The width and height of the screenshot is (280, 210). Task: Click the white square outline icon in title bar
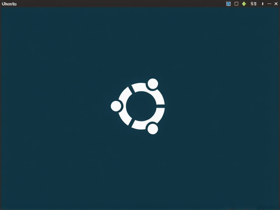click(236, 3)
